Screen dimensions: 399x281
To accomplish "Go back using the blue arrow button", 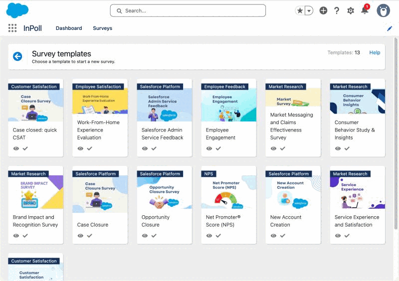I will (x=17, y=56).
